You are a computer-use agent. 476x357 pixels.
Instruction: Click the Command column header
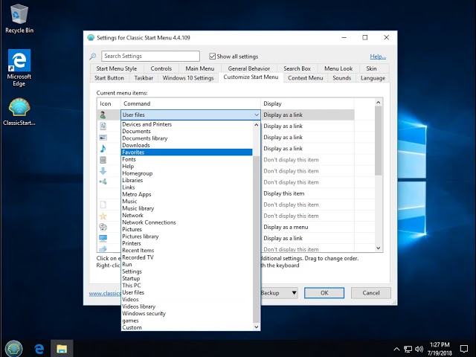pos(190,103)
